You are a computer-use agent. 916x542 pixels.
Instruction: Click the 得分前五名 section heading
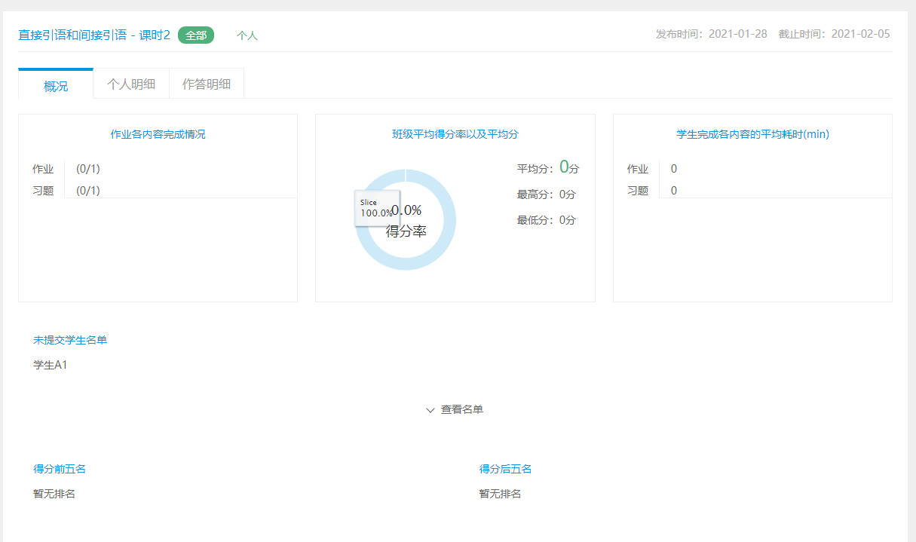pos(60,469)
